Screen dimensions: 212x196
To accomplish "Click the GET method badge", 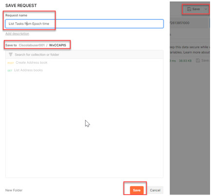I will point(10,70).
